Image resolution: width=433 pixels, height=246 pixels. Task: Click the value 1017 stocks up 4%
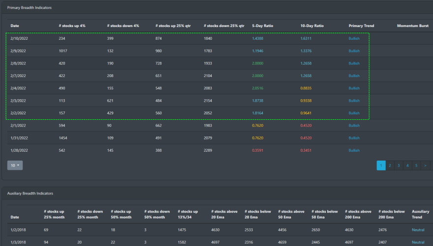point(63,51)
